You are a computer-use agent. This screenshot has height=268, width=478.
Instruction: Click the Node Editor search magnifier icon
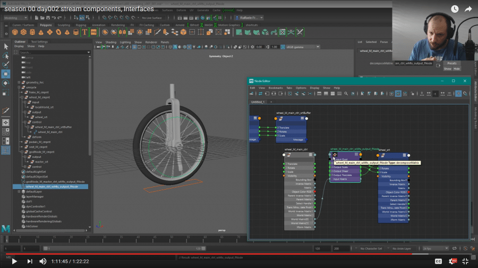coord(345,94)
